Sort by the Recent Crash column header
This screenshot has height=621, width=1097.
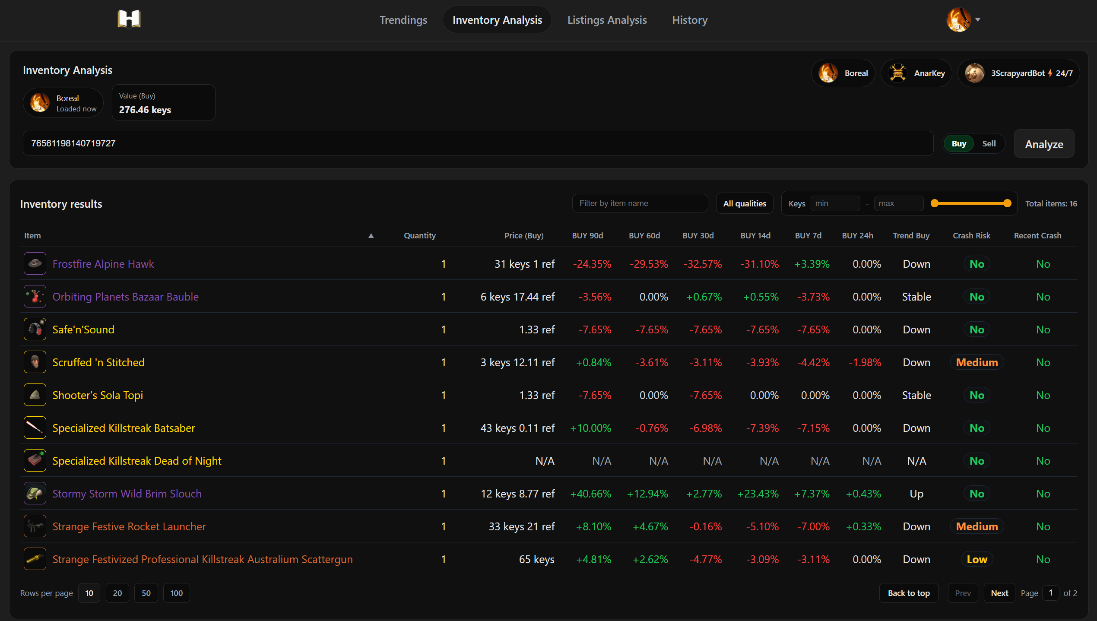click(1037, 235)
